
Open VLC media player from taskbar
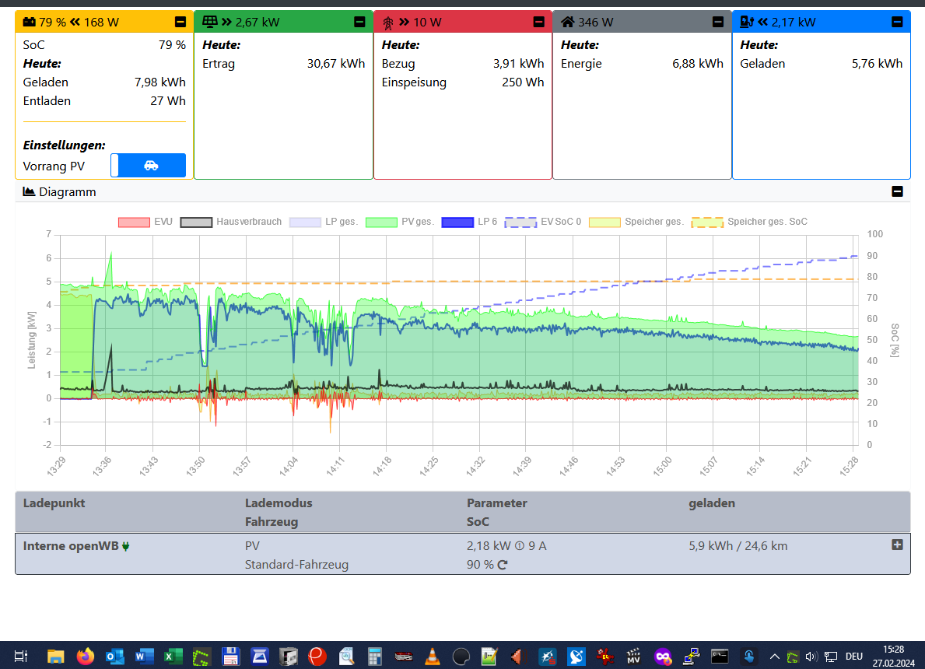pos(433,656)
